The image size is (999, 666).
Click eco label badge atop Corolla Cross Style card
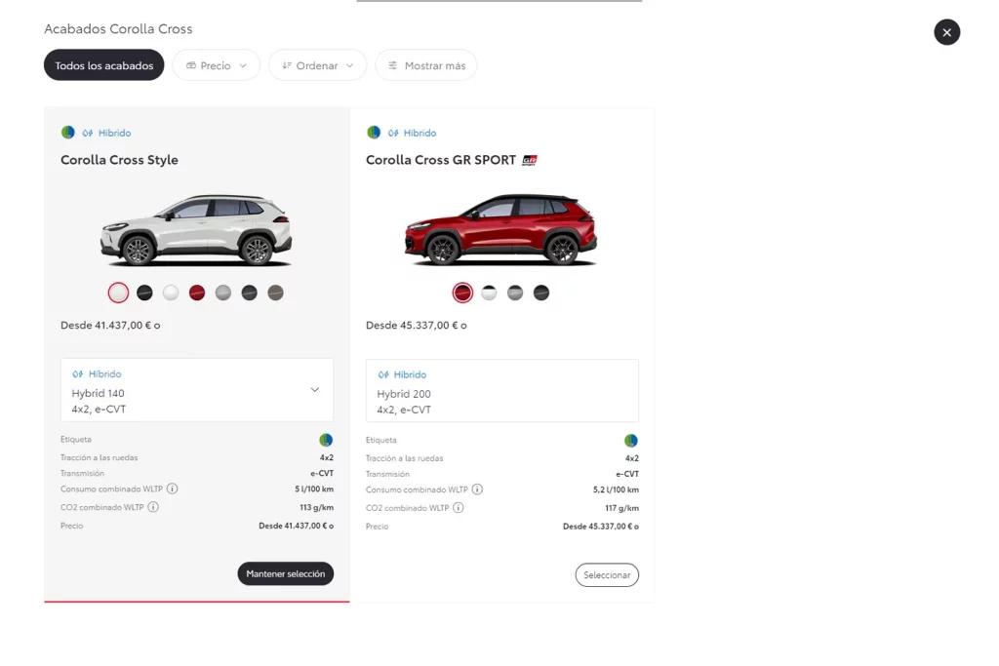point(67,133)
